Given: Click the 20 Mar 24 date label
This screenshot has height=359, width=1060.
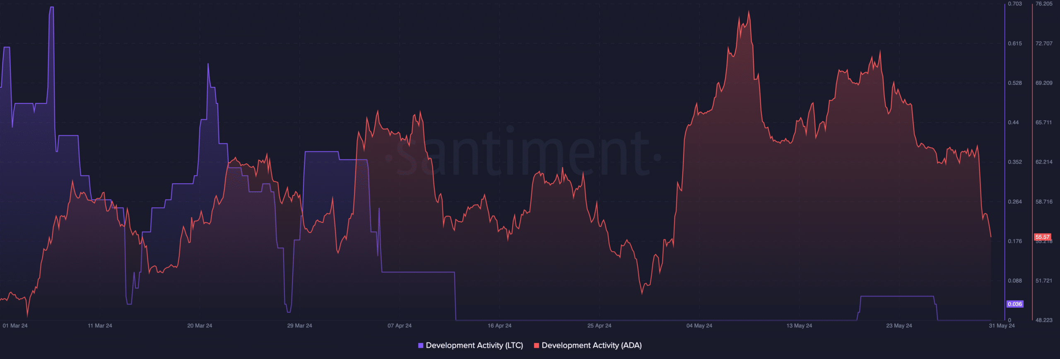Looking at the screenshot, I should pyautogui.click(x=200, y=326).
